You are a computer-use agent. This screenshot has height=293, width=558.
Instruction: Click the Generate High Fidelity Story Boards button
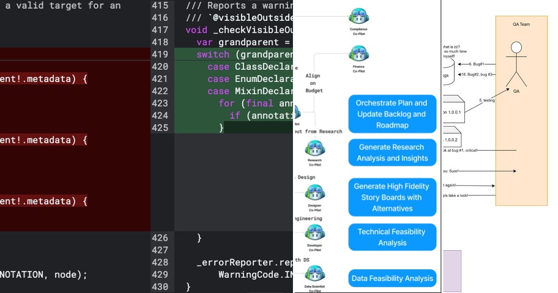pos(392,197)
